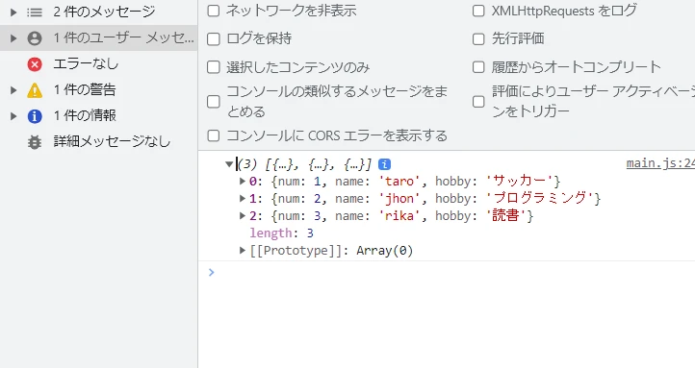Viewport: 695px width, 368px height.
Task: Expand the 1件のユーザー メッセージ arrow
Action: (x=13, y=38)
